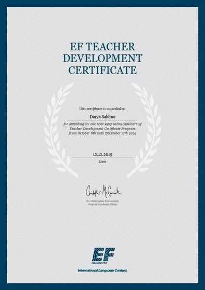Click the 'Date' label under the date line
The image size is (205, 290).
102,162
